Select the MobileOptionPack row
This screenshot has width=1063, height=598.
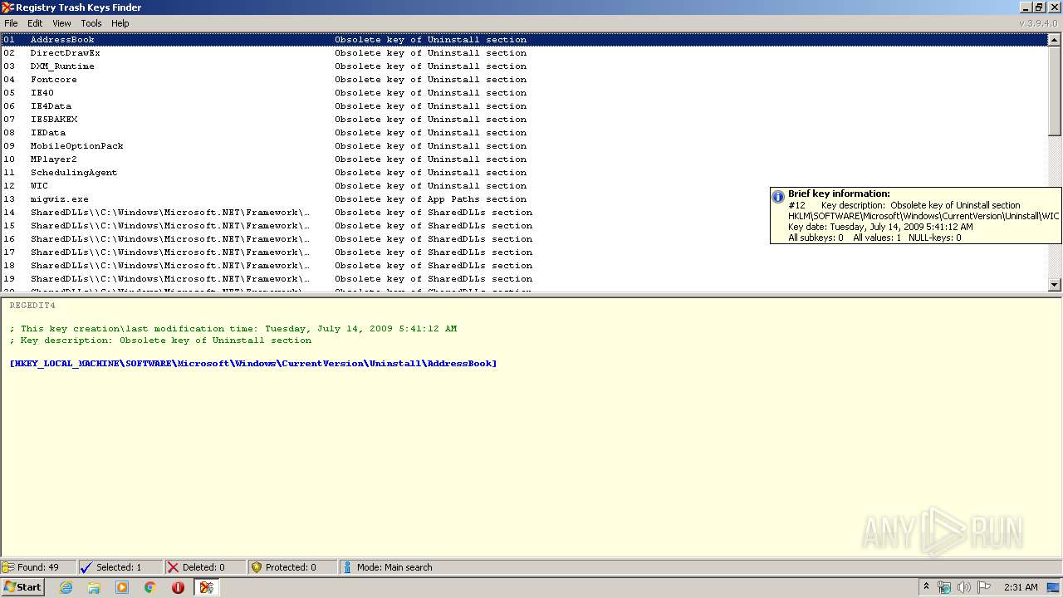coord(524,146)
